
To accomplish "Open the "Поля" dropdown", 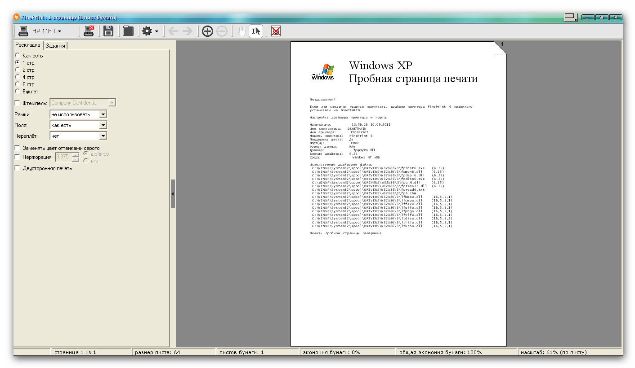I will tap(103, 125).
